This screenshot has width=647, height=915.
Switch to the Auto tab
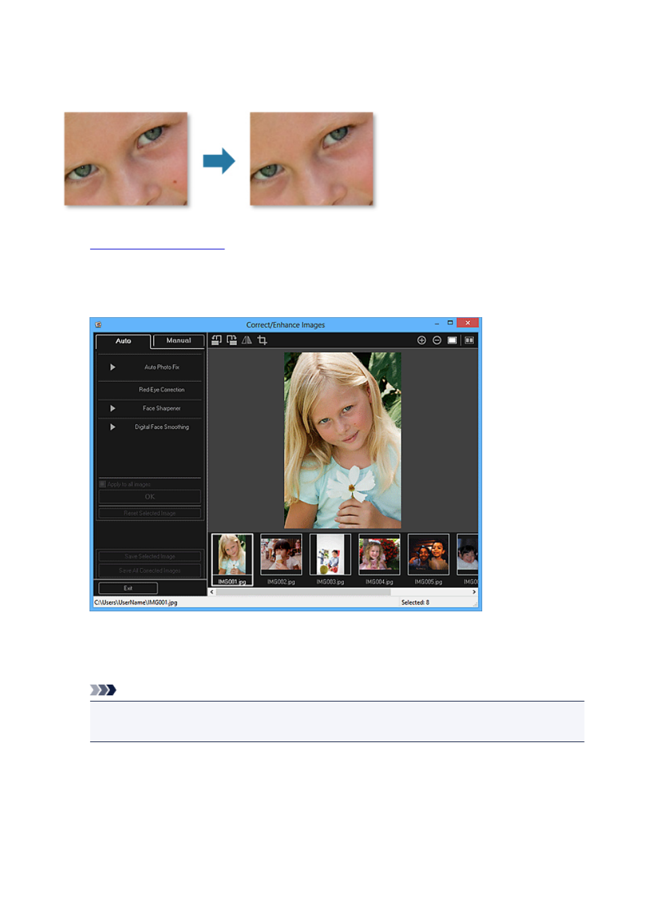123,341
